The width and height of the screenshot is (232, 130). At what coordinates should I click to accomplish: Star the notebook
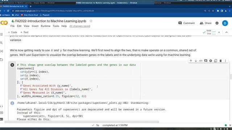(x=91, y=21)
